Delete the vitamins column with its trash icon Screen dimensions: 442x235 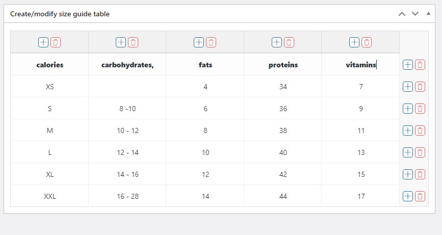coord(367,42)
